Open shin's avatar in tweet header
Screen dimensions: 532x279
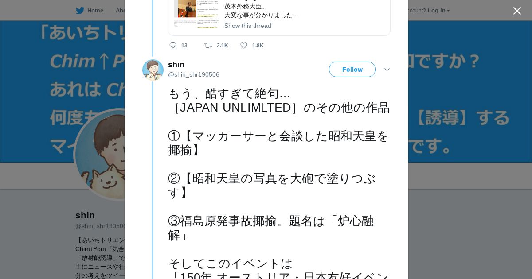tap(153, 70)
